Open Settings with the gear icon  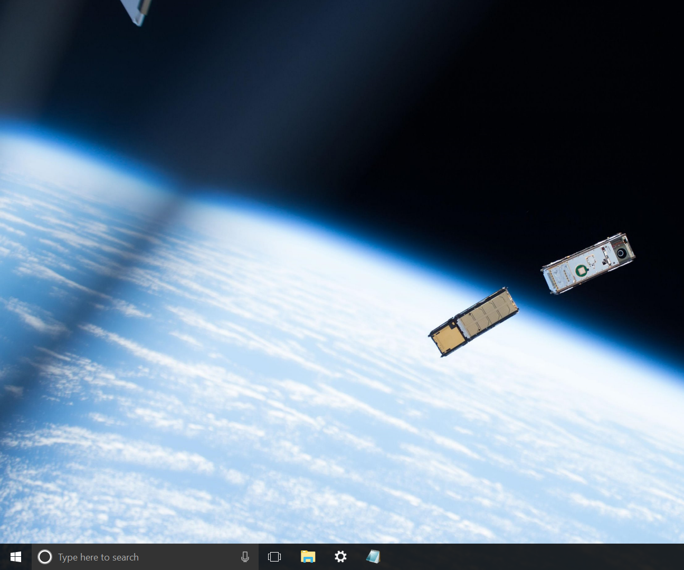click(340, 557)
